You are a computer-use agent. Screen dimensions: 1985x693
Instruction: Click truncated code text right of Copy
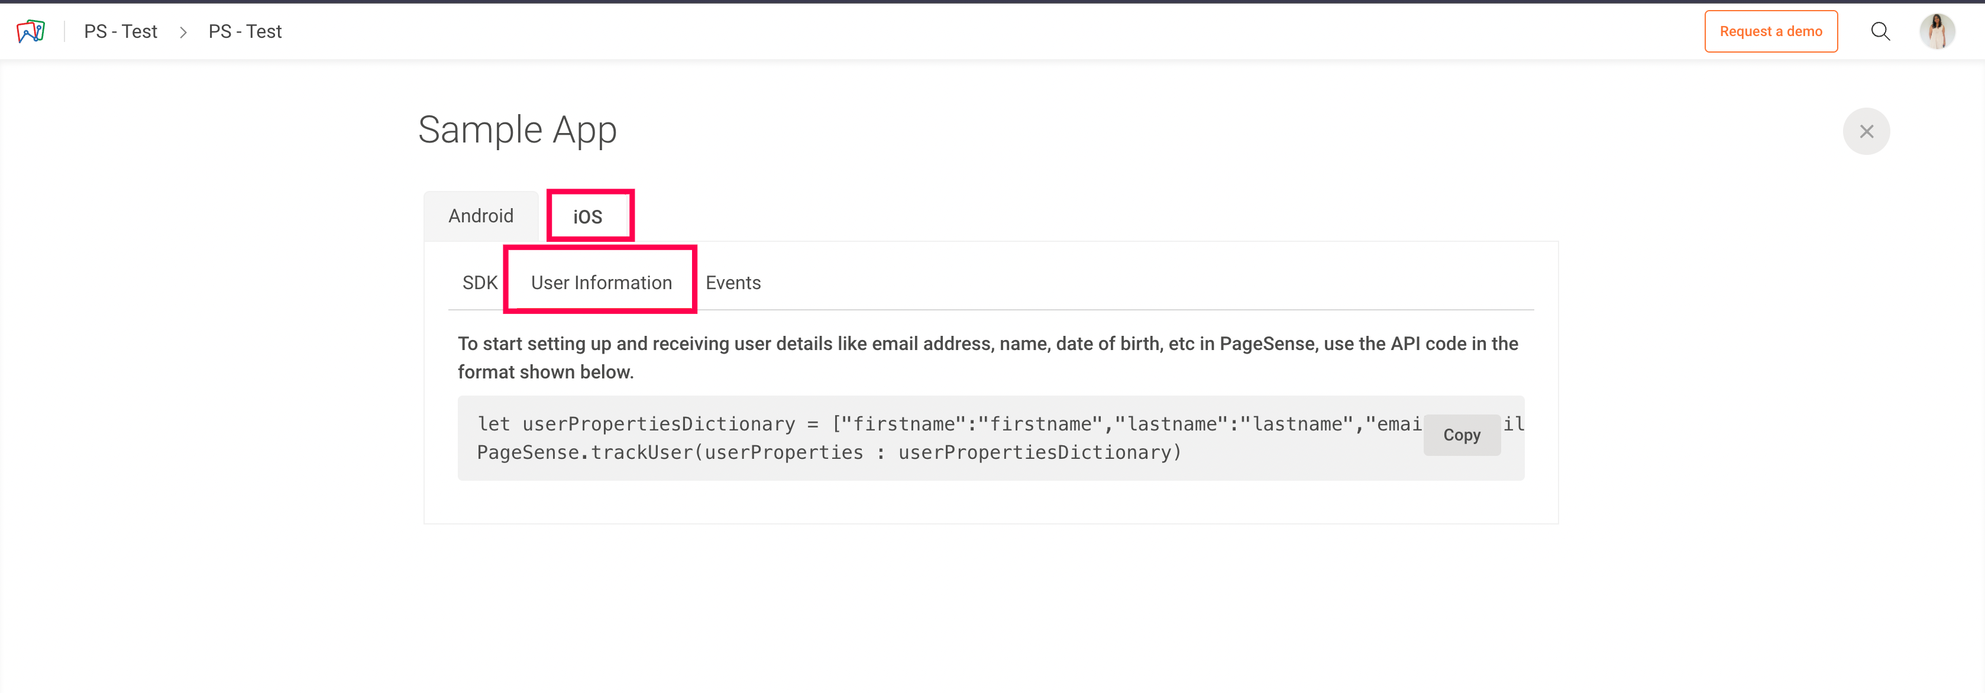pos(1514,423)
